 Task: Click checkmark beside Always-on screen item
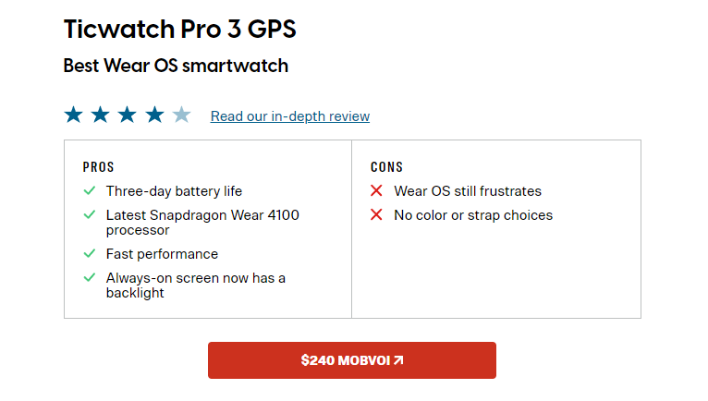point(90,278)
